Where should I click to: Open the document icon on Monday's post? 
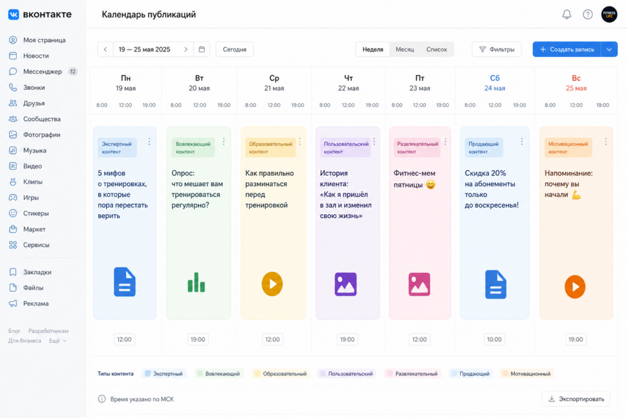point(124,282)
